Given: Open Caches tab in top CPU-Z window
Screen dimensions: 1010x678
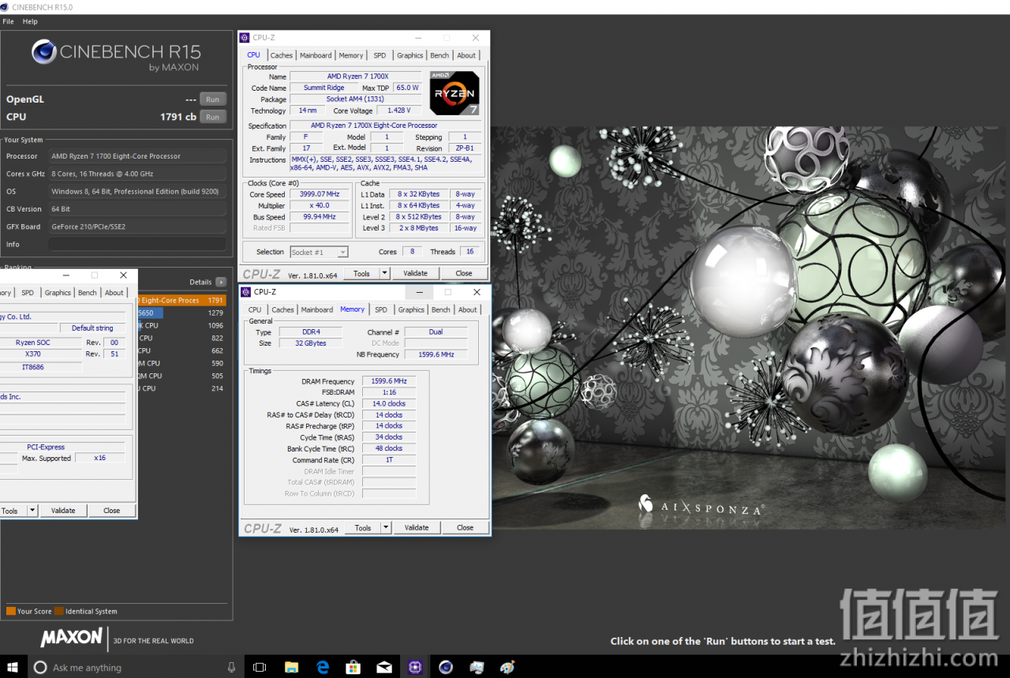Looking at the screenshot, I should (x=282, y=55).
